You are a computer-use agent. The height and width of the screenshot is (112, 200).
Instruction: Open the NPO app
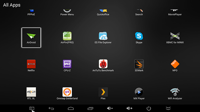click(x=175, y=66)
